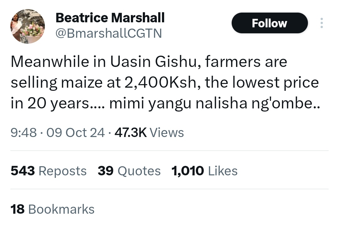Click the Follow button
The height and width of the screenshot is (225, 339).
[x=269, y=23]
